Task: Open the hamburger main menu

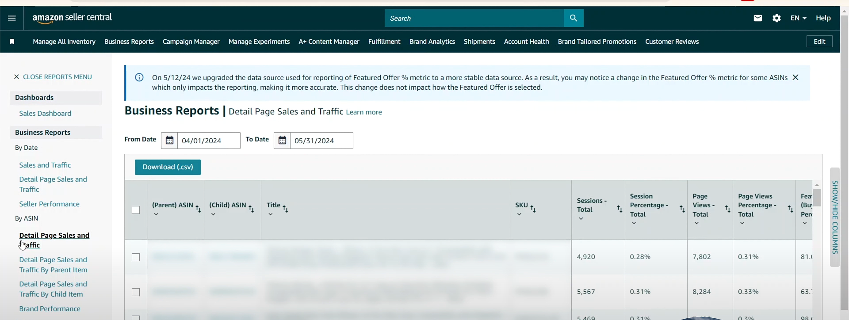Action: [x=12, y=18]
